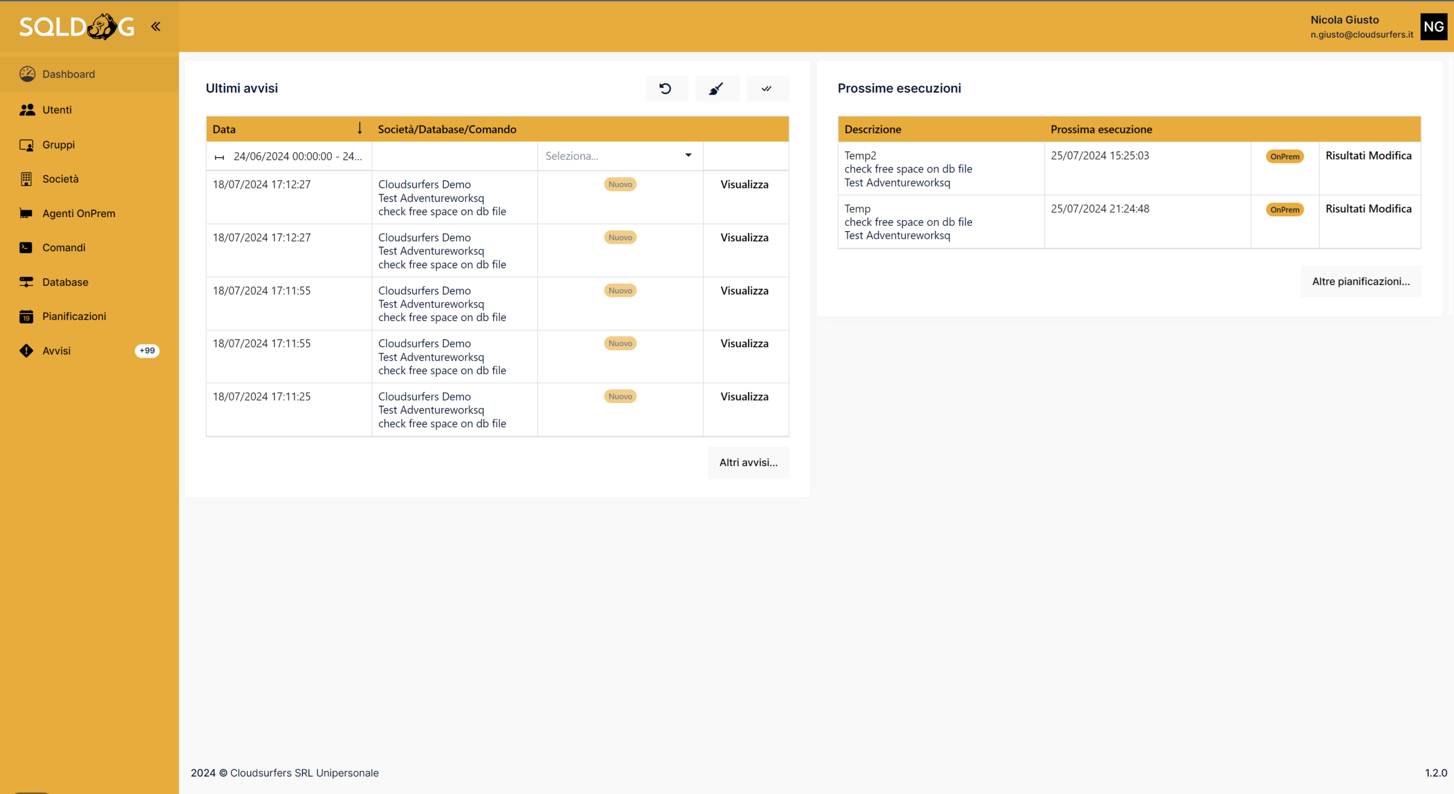Open the Dashboard section icon
The image size is (1454, 794).
pyautogui.click(x=27, y=74)
